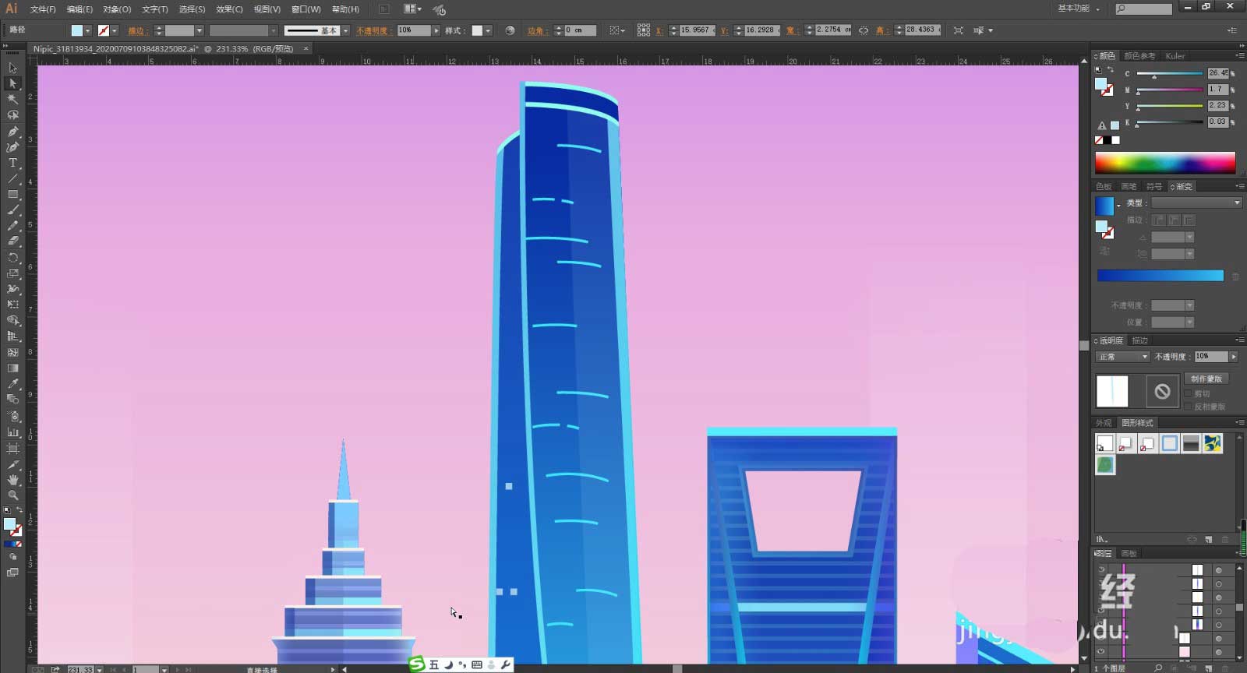Click the Graphic Styles library menu icon
This screenshot has width=1247, height=673.
click(1101, 539)
